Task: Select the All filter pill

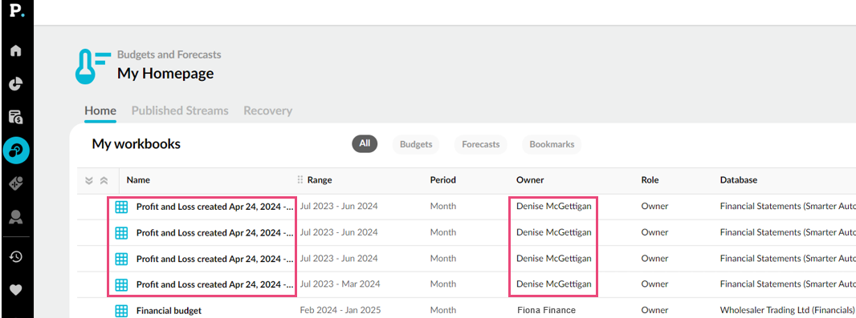Action: [365, 144]
